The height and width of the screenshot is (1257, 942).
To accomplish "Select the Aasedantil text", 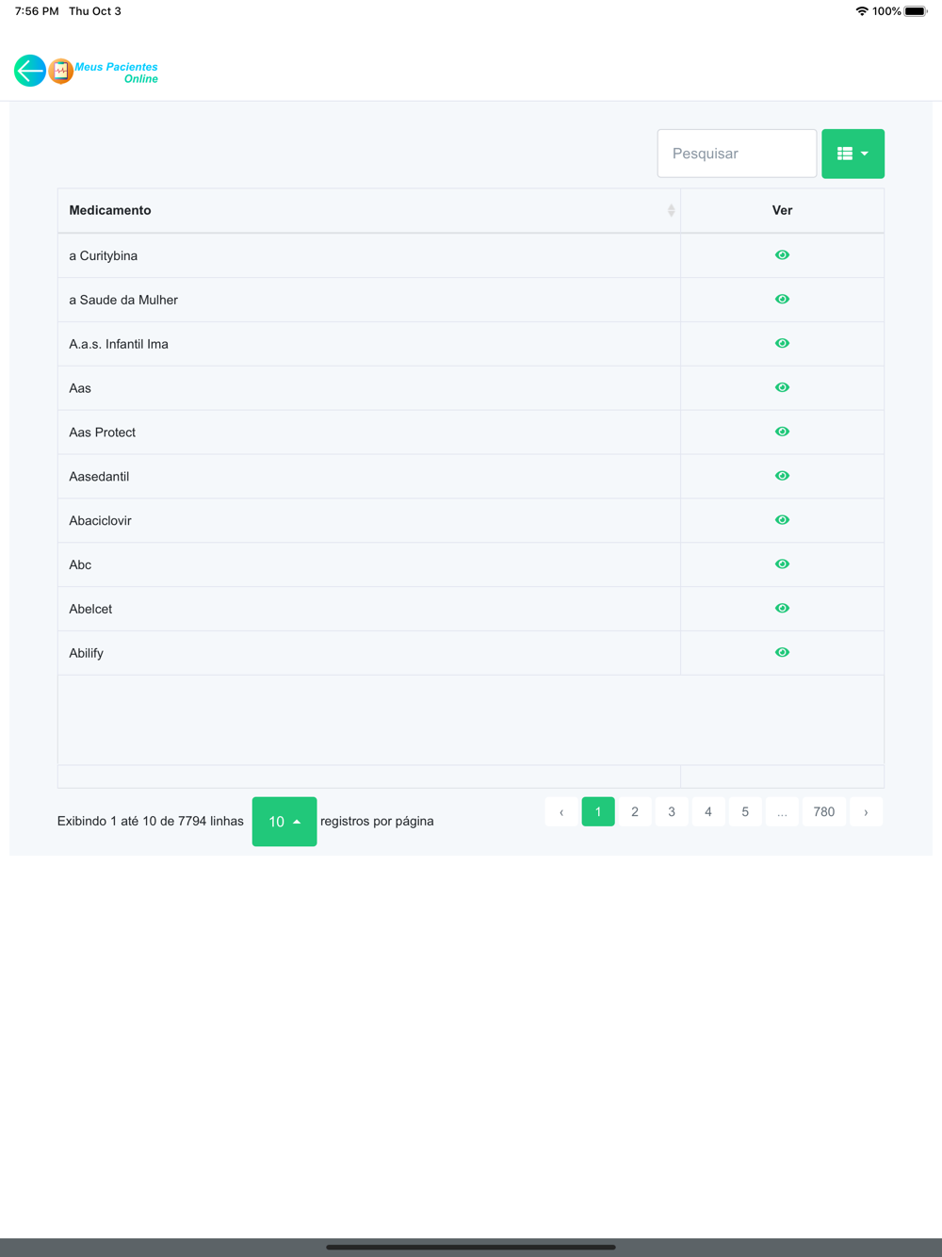I will coord(99,477).
